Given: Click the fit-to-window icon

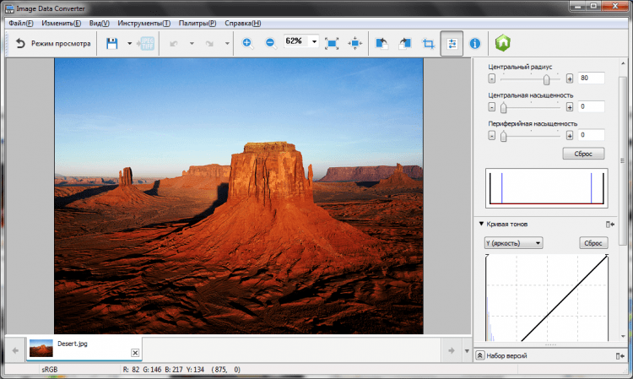Looking at the screenshot, I should [332, 43].
